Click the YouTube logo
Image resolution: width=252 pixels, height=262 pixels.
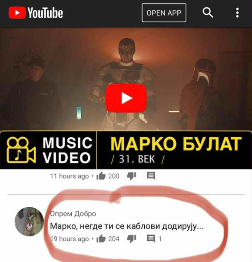[x=36, y=13]
